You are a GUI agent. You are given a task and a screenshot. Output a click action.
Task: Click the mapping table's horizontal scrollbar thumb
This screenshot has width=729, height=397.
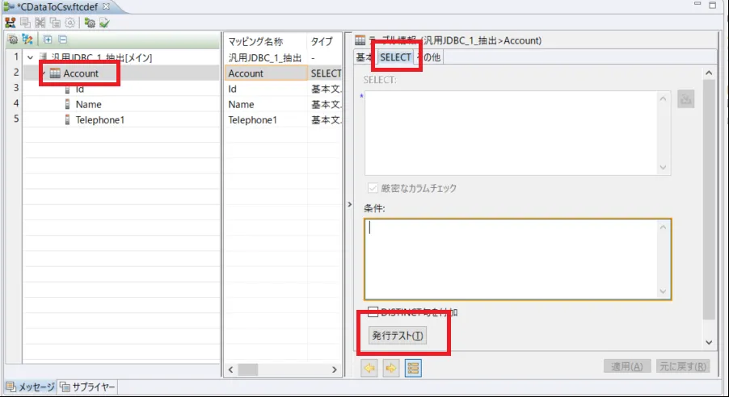(247, 370)
